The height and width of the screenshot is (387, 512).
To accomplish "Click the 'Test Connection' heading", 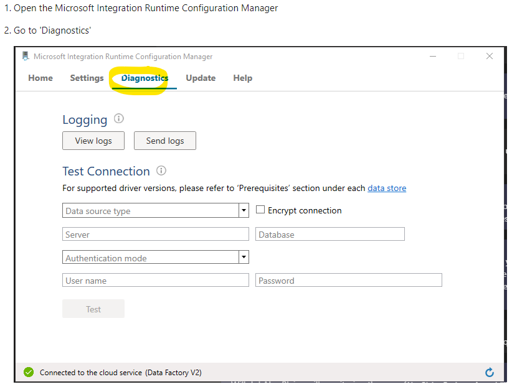I will [106, 171].
